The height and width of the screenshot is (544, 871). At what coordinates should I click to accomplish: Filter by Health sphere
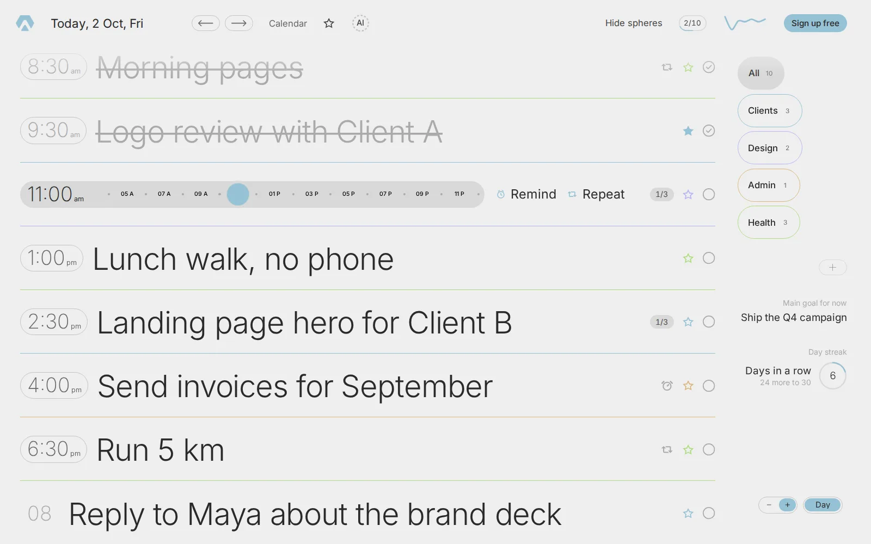coord(769,222)
